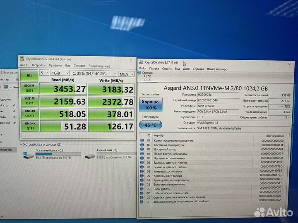Run the RND4K Q1T1 test

(x=30, y=126)
